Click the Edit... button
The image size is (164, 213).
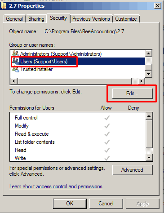pos(133,93)
